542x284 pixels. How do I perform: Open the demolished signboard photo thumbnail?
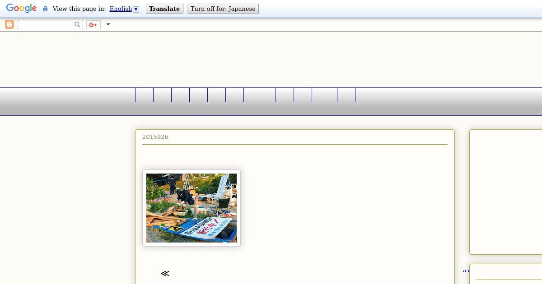tap(192, 208)
